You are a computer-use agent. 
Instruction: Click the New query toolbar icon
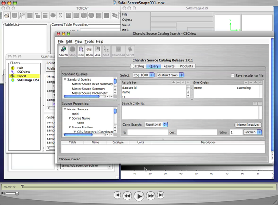coord(81,51)
